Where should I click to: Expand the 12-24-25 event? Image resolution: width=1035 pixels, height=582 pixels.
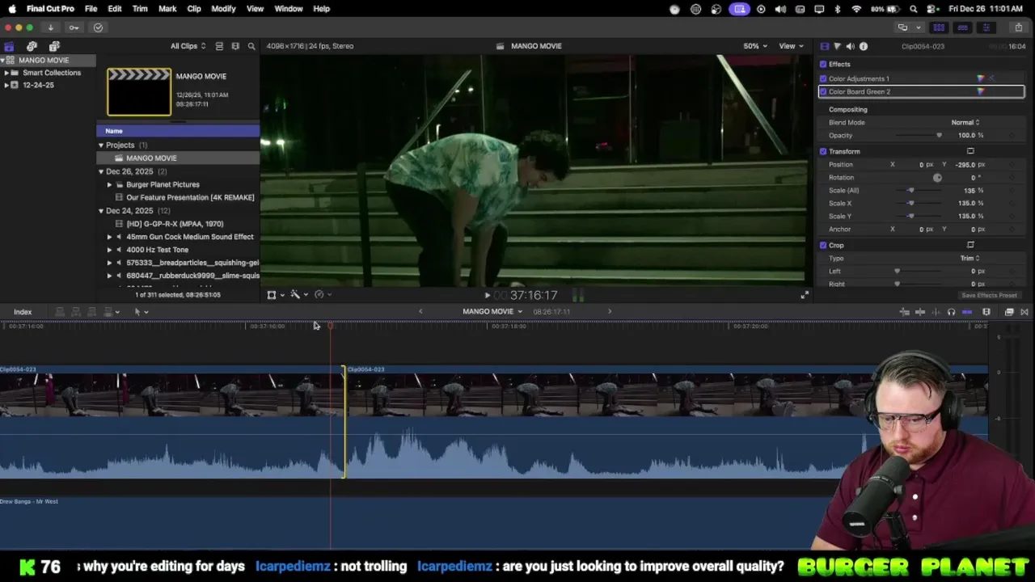(6, 85)
